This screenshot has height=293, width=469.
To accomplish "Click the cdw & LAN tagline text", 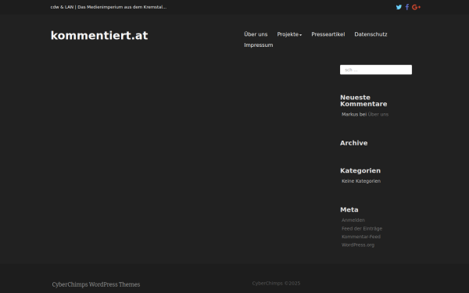I will coord(109,7).
